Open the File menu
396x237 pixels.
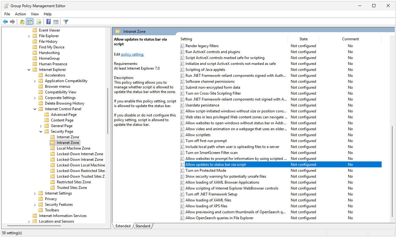(x=7, y=14)
